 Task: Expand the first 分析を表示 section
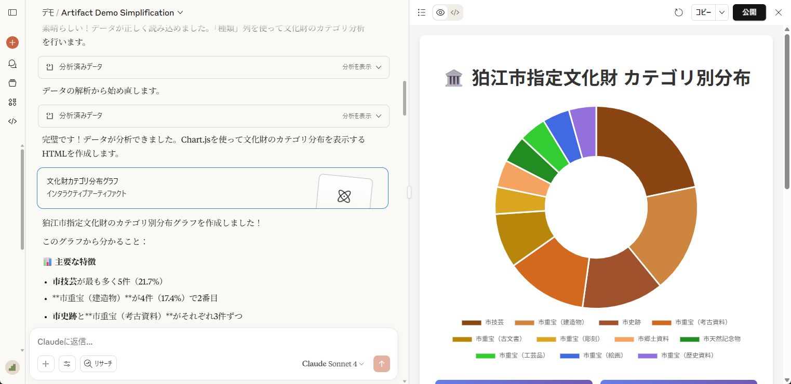click(362, 67)
